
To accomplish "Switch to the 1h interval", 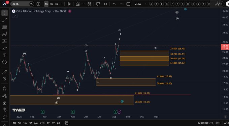I will (x=46, y=4).
